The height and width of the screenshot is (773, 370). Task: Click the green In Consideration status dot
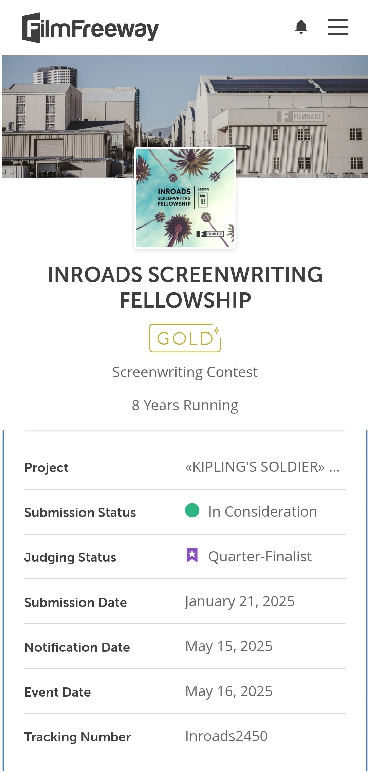click(x=192, y=510)
